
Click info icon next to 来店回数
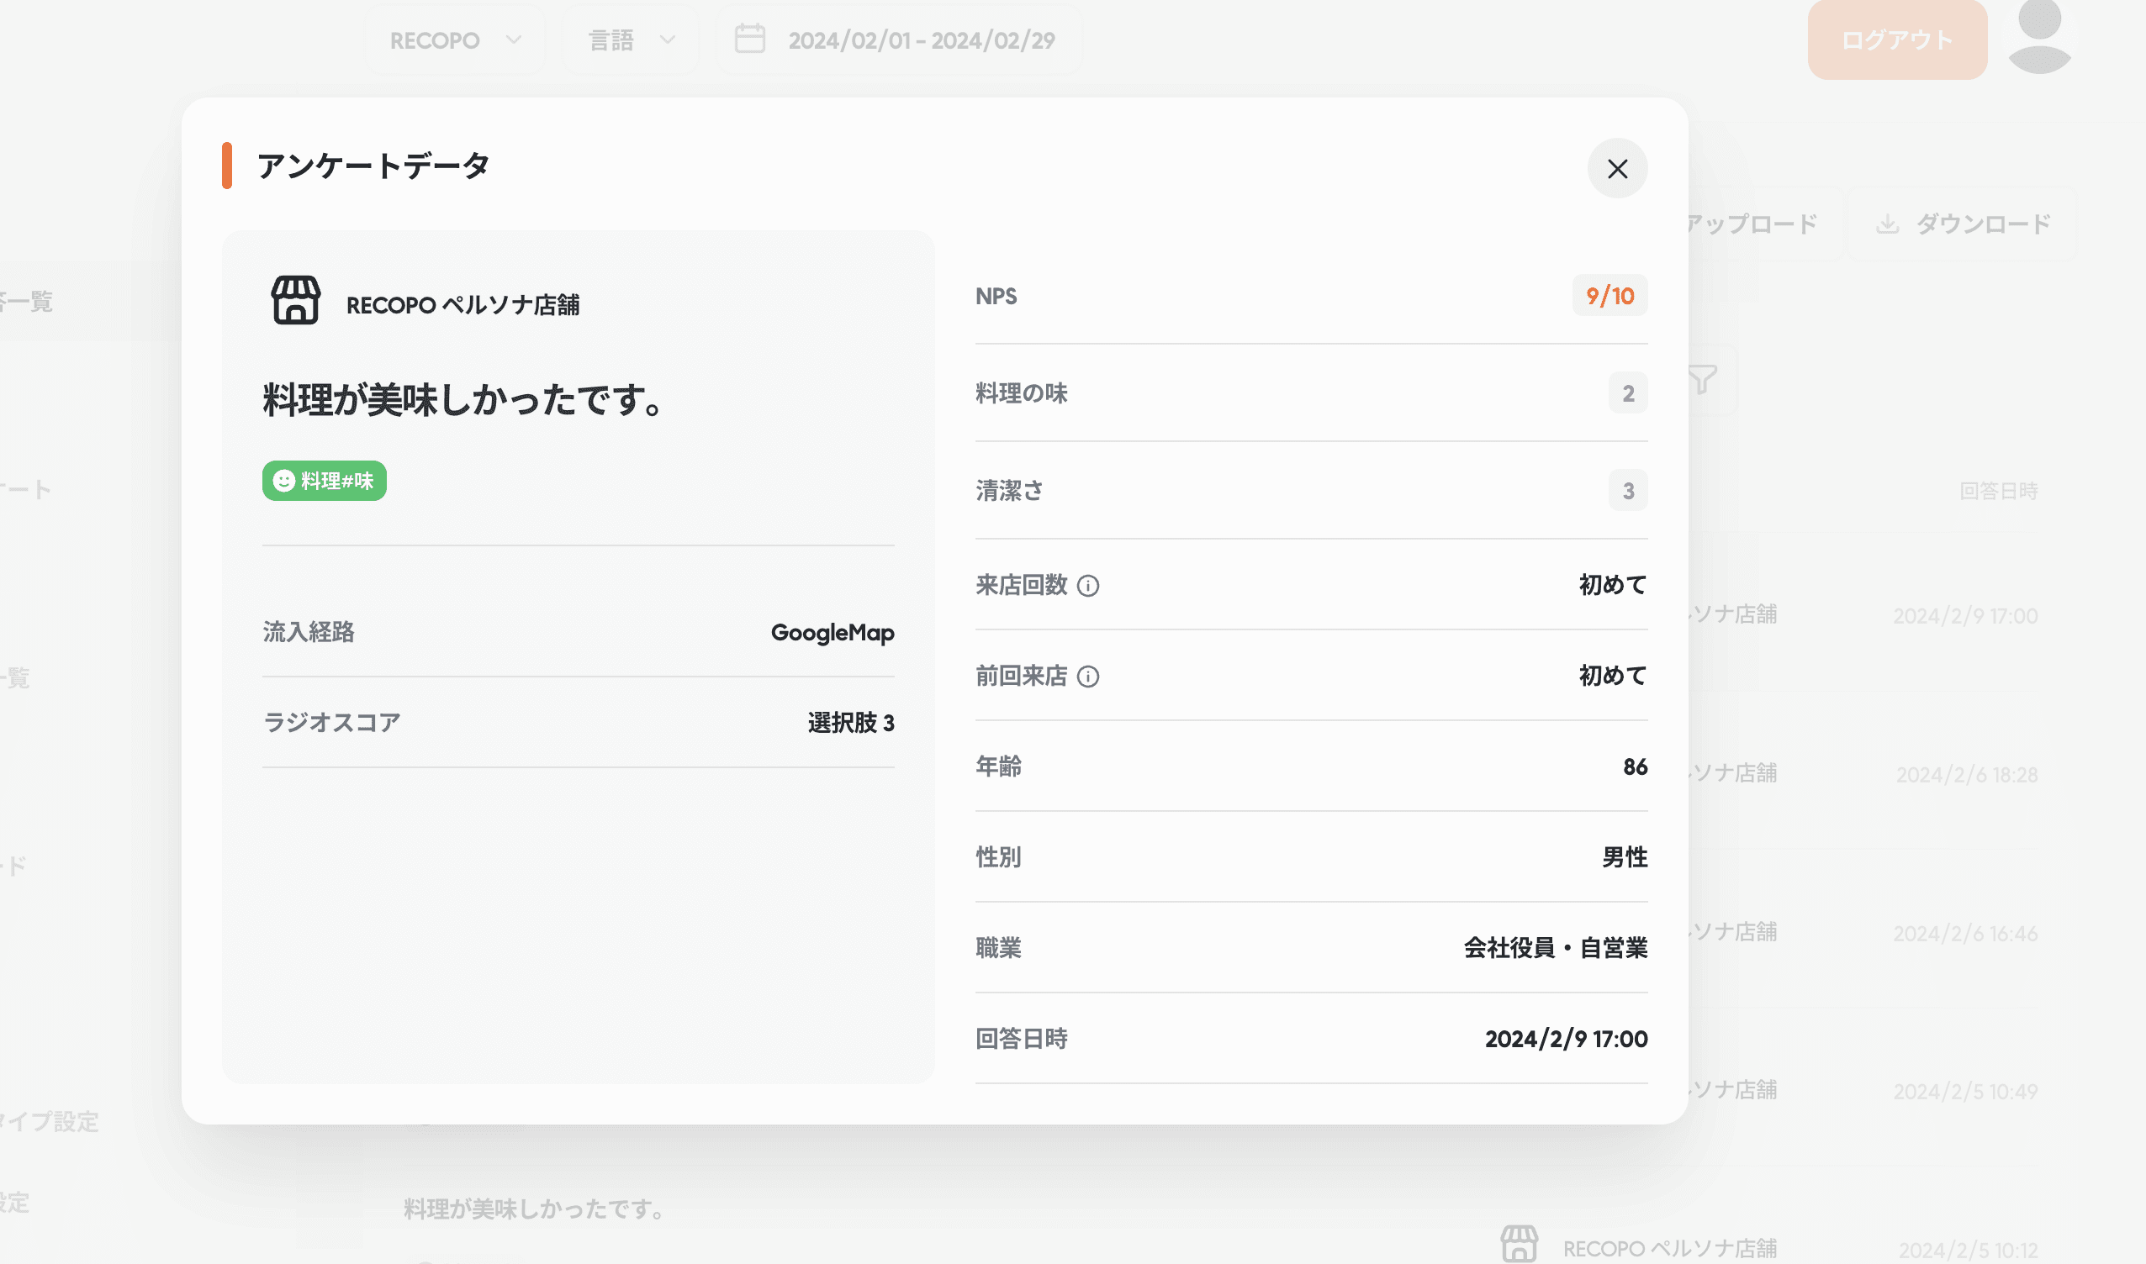tap(1087, 586)
